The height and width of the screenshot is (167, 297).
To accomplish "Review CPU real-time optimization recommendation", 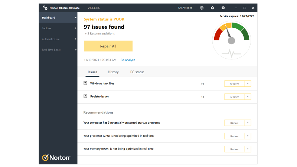I will 234,136.
